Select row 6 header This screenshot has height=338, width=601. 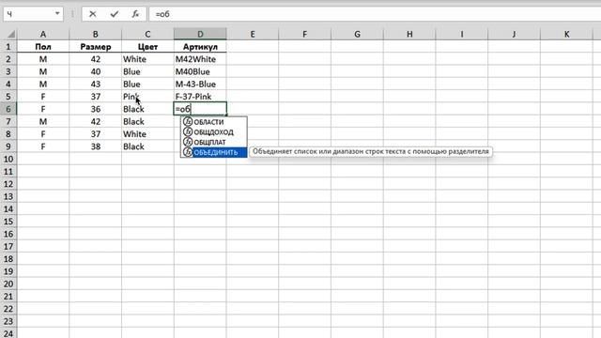(8, 109)
